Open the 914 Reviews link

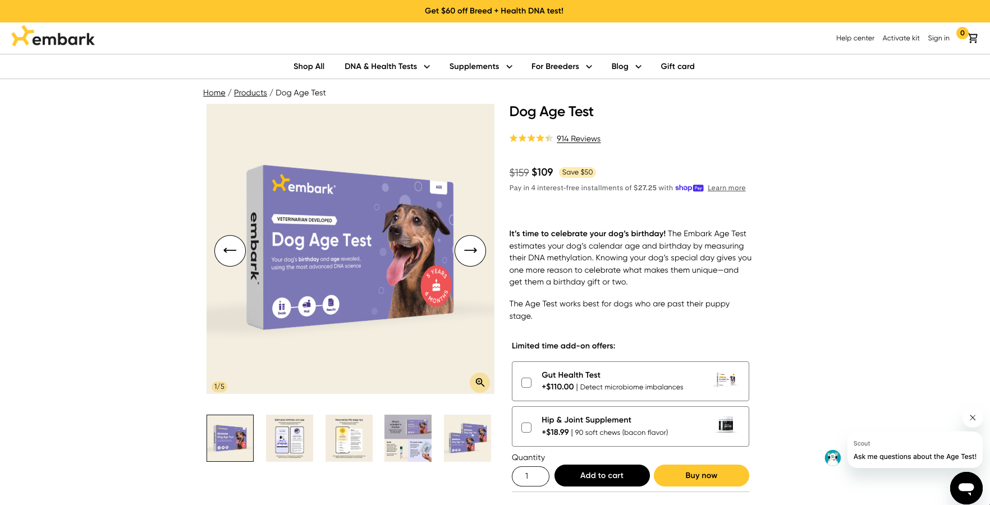pos(579,139)
